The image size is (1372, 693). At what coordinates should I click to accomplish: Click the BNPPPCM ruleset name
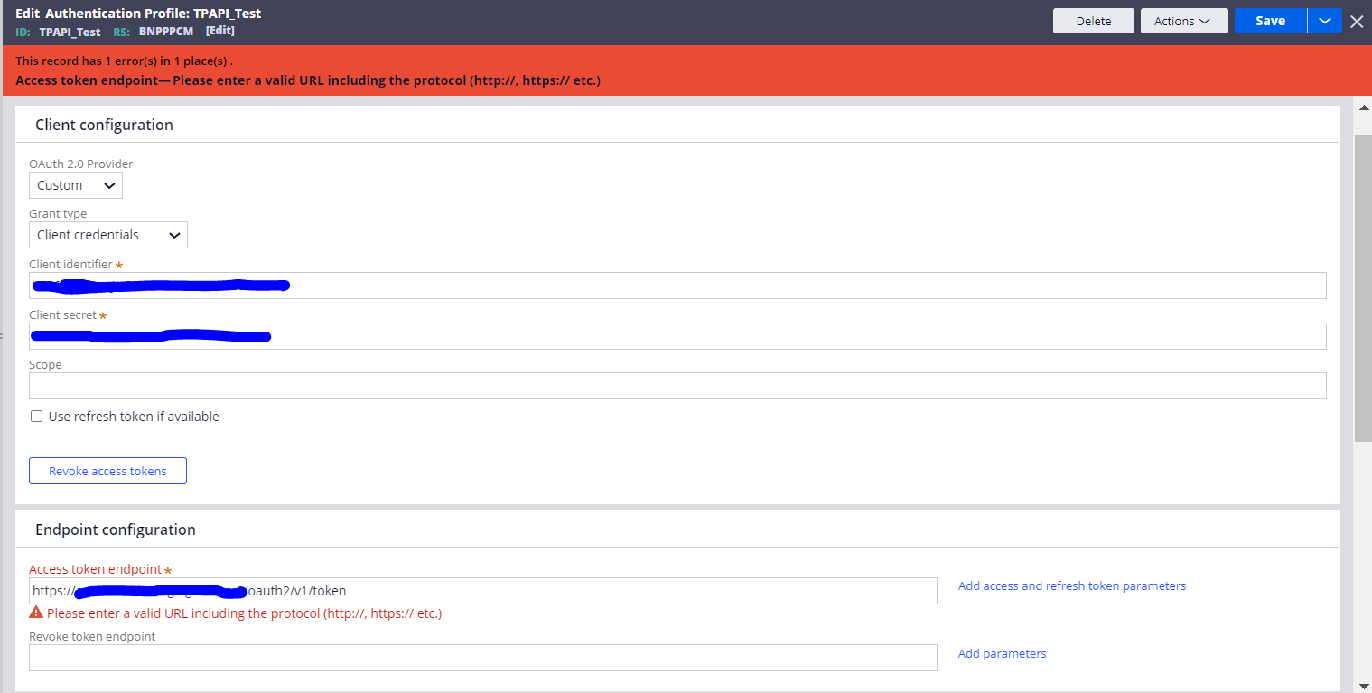(x=166, y=31)
